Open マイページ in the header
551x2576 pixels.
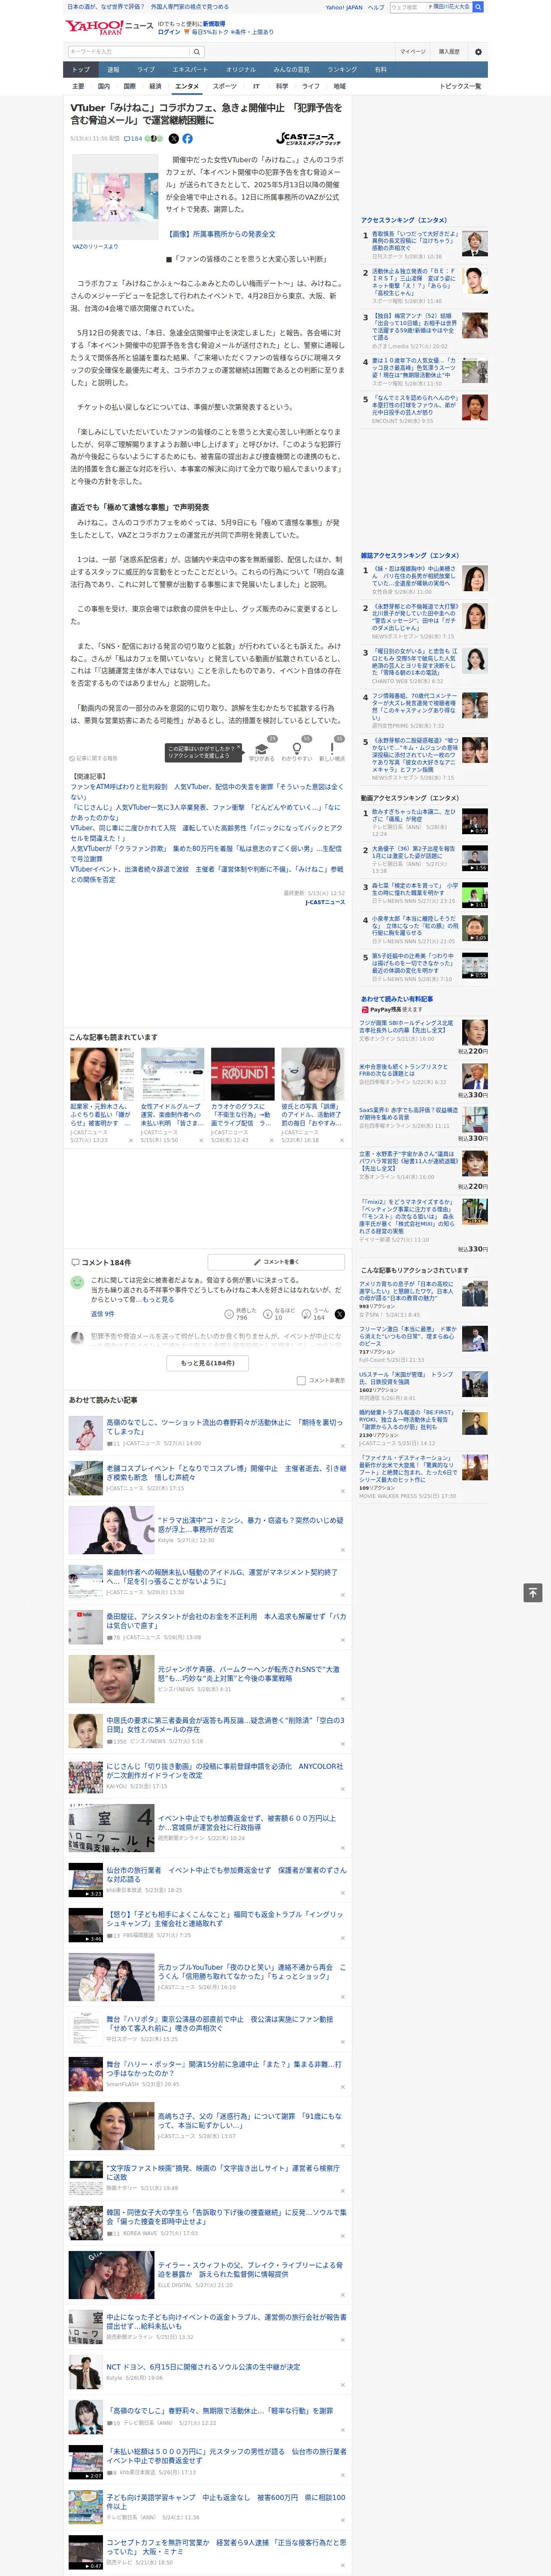[x=412, y=52]
